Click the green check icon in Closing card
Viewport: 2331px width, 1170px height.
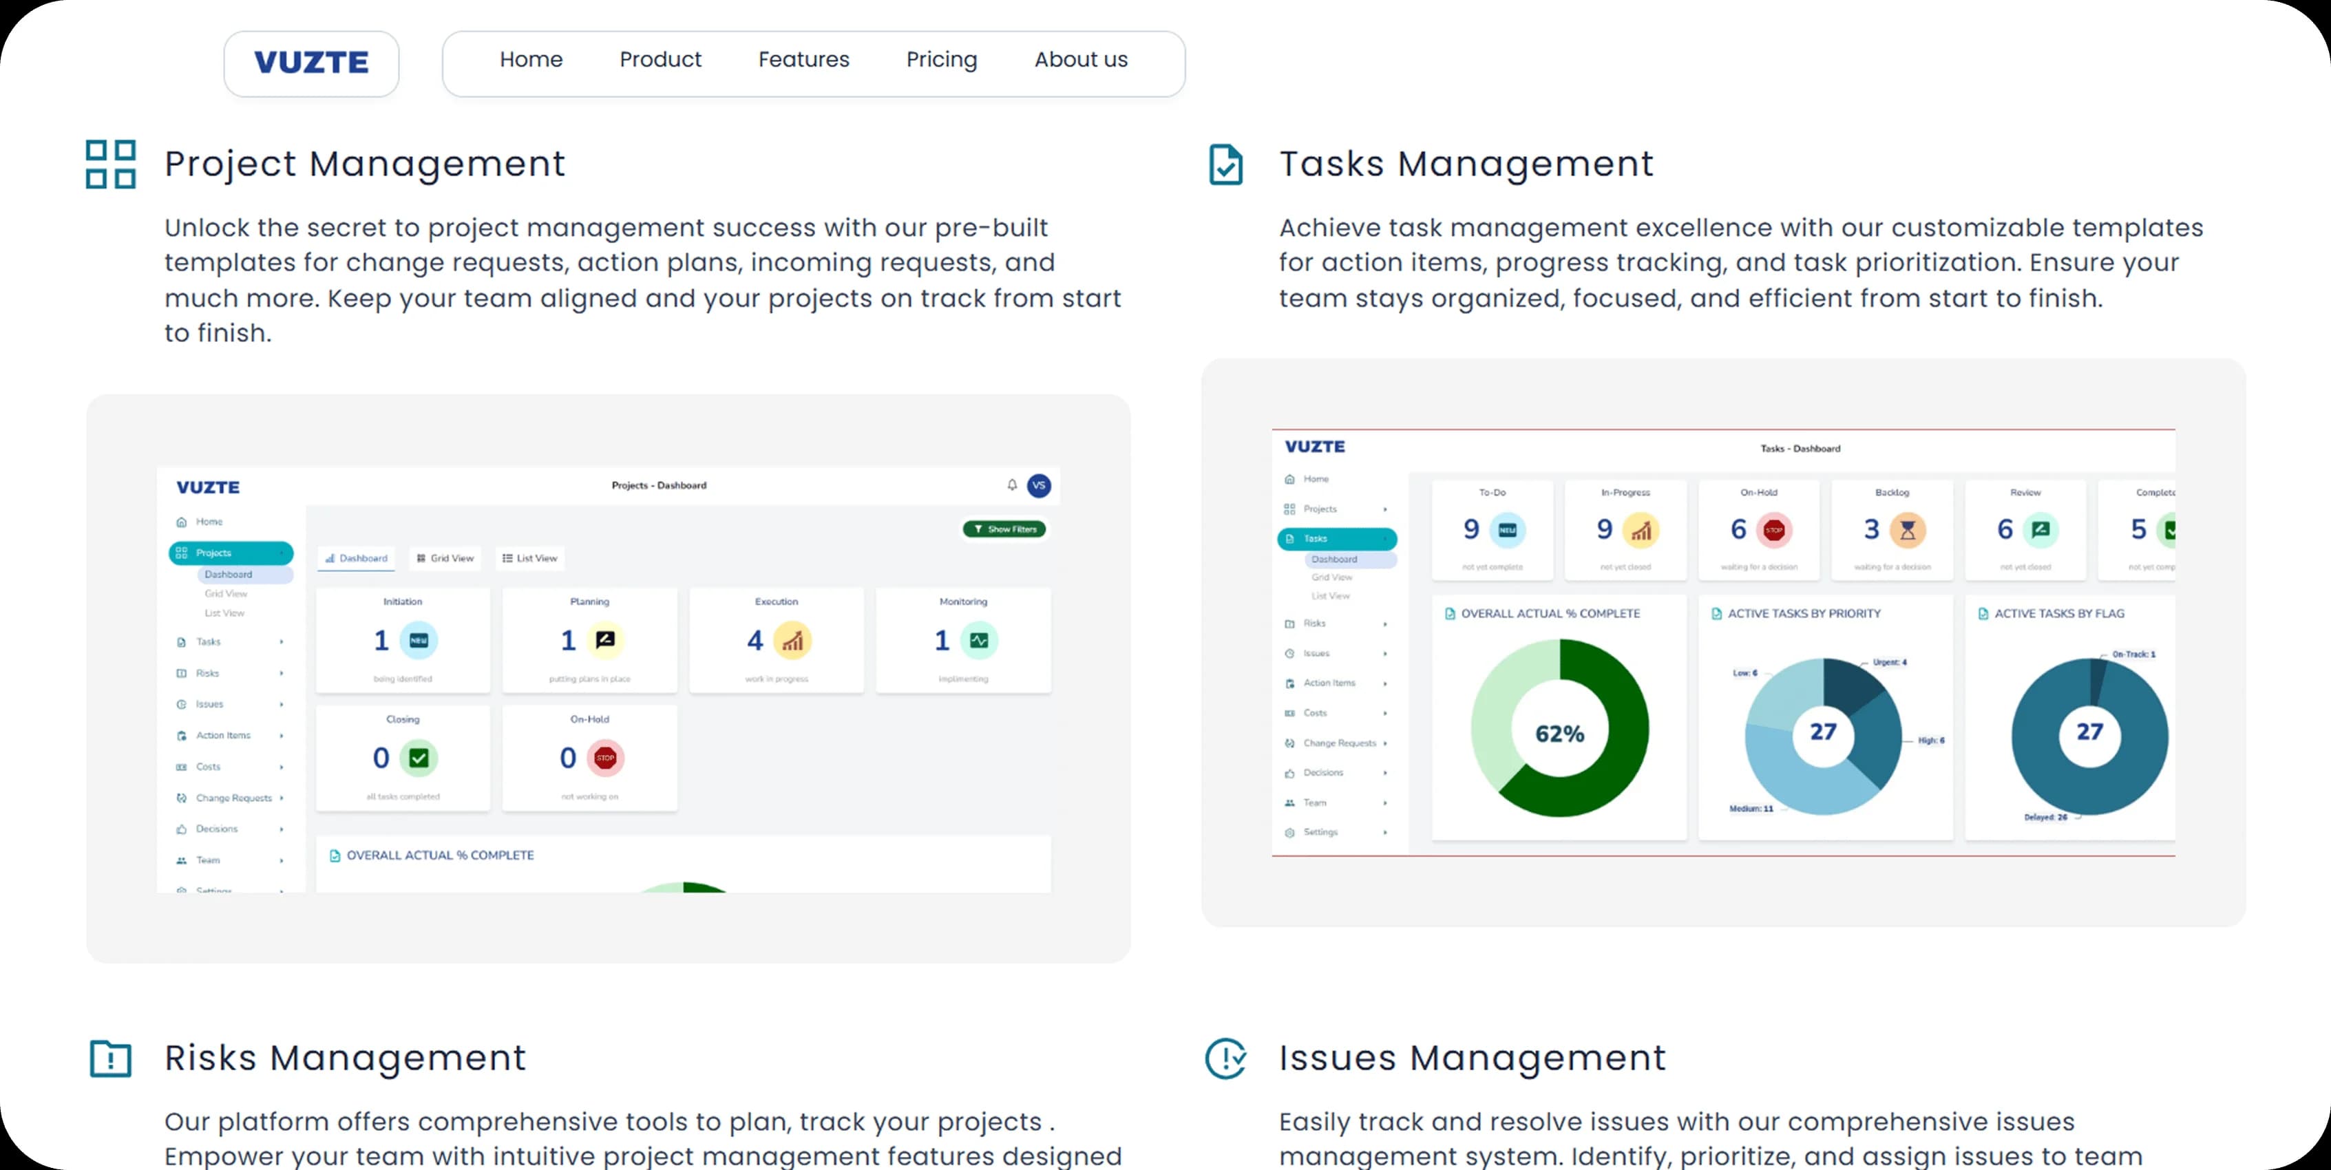pyautogui.click(x=419, y=757)
